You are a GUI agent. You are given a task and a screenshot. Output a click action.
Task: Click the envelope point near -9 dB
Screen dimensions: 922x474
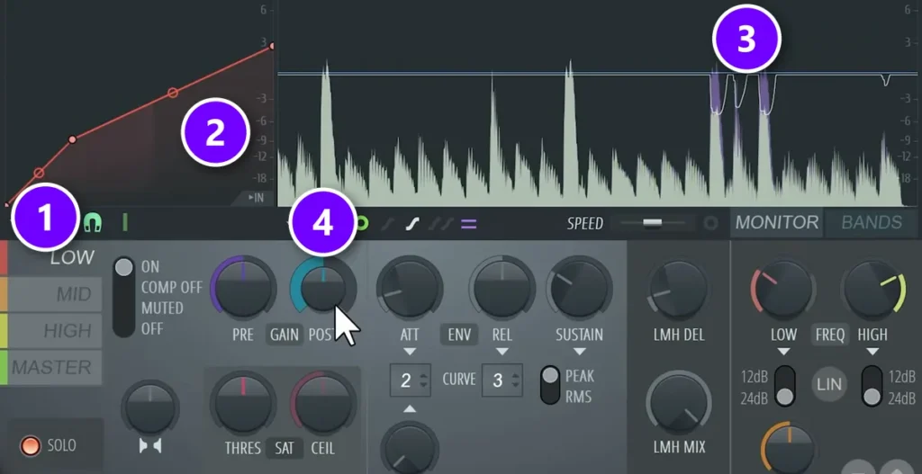pyautogui.click(x=72, y=139)
